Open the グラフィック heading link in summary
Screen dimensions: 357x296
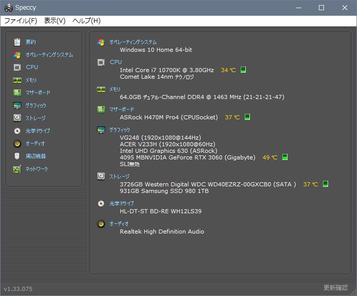pos(119,130)
